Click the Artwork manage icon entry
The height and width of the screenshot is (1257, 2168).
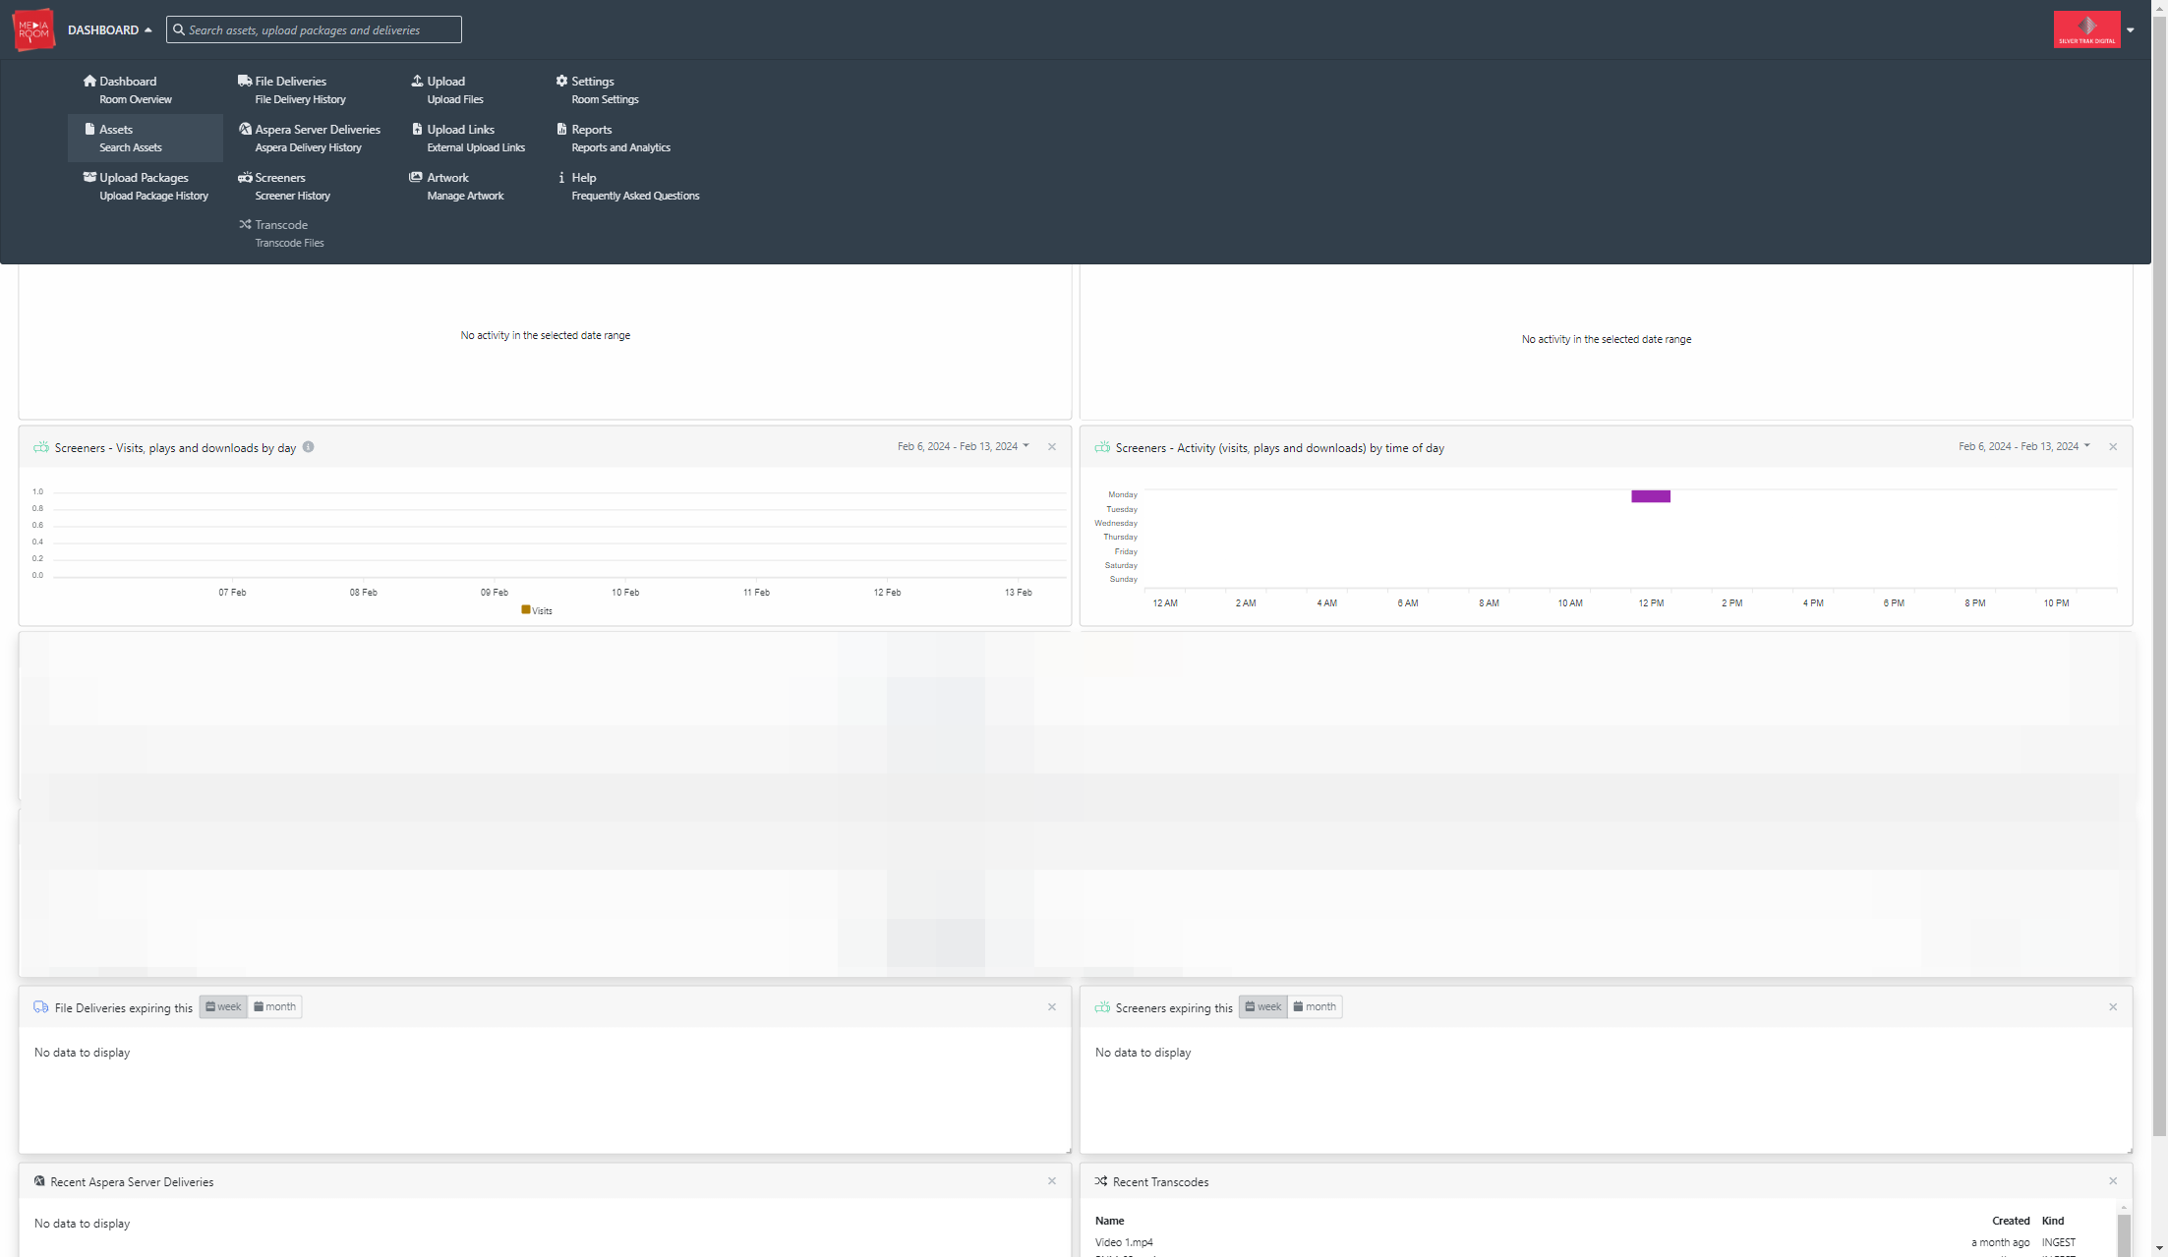click(x=456, y=187)
